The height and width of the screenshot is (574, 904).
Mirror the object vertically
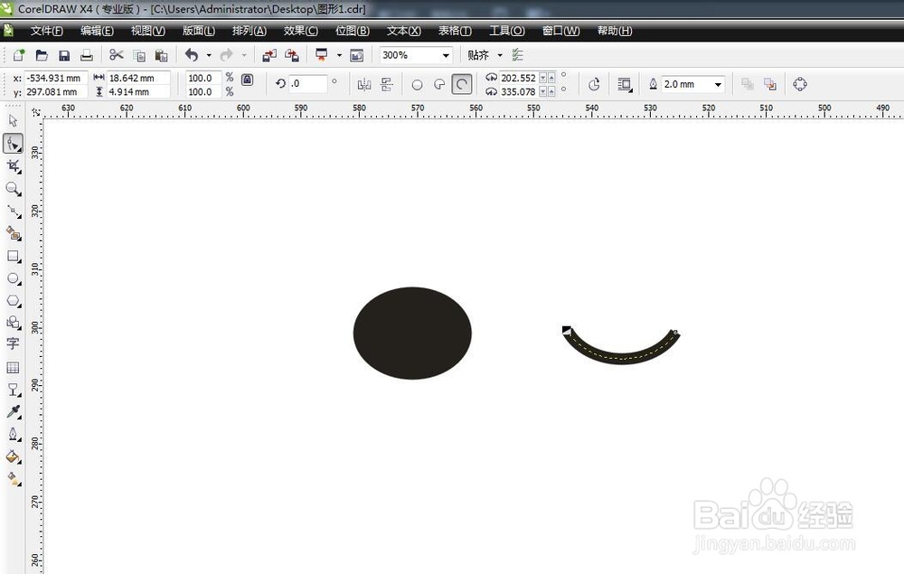coord(386,85)
